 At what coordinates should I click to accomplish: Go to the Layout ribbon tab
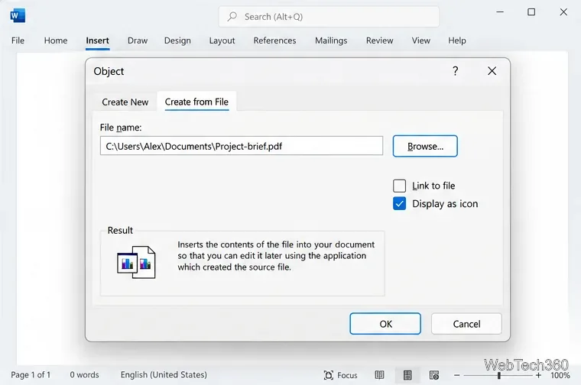click(222, 40)
